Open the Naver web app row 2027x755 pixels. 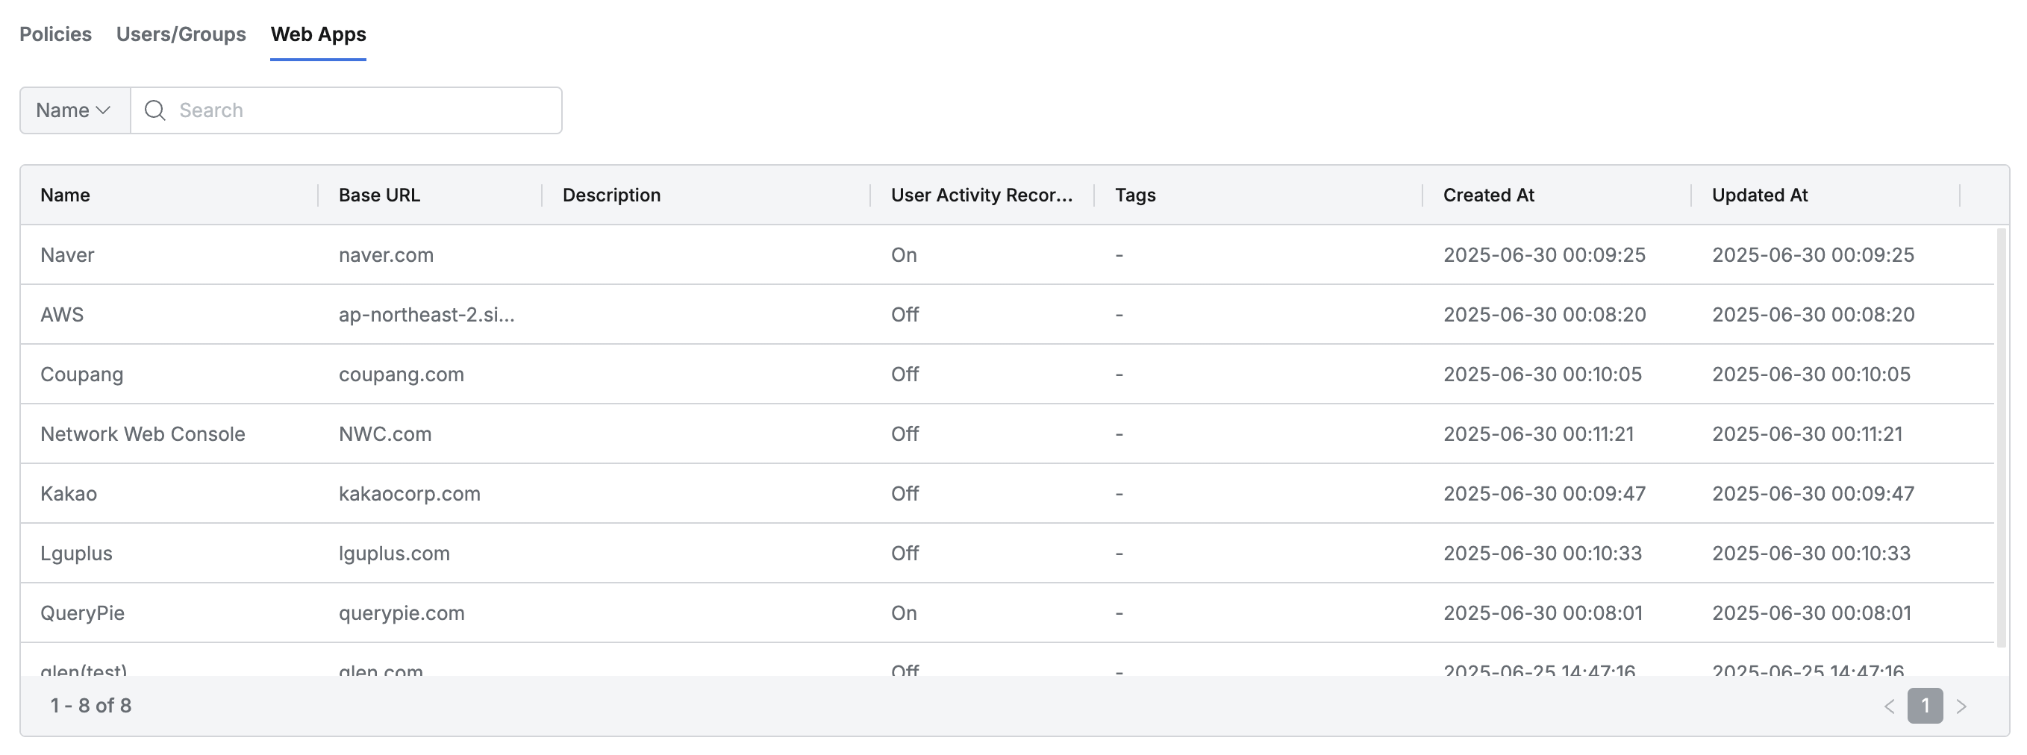[68, 255]
